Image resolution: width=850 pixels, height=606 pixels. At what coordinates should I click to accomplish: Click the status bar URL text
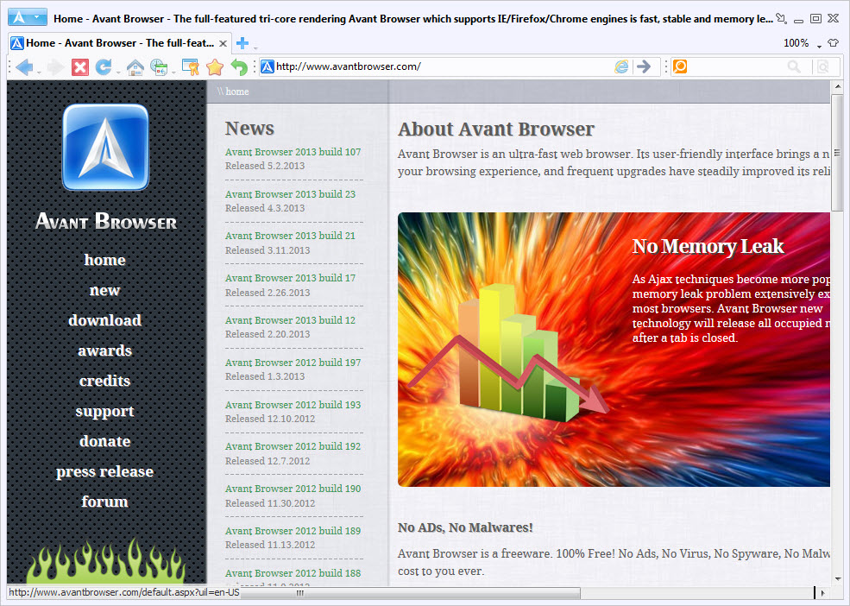point(124,592)
